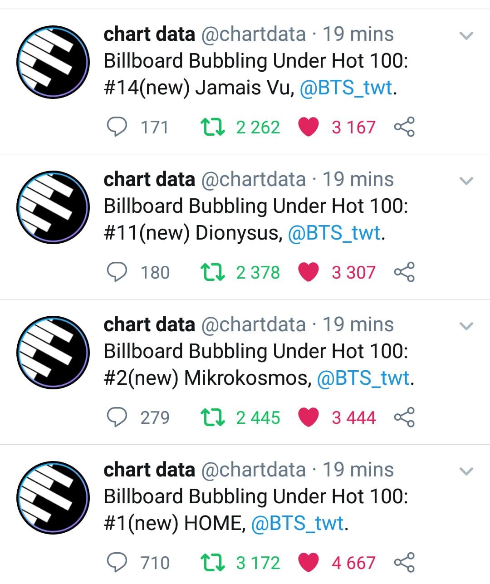Expand the HOME tweet chevron menu
The width and height of the screenshot is (490, 584).
pos(466,471)
